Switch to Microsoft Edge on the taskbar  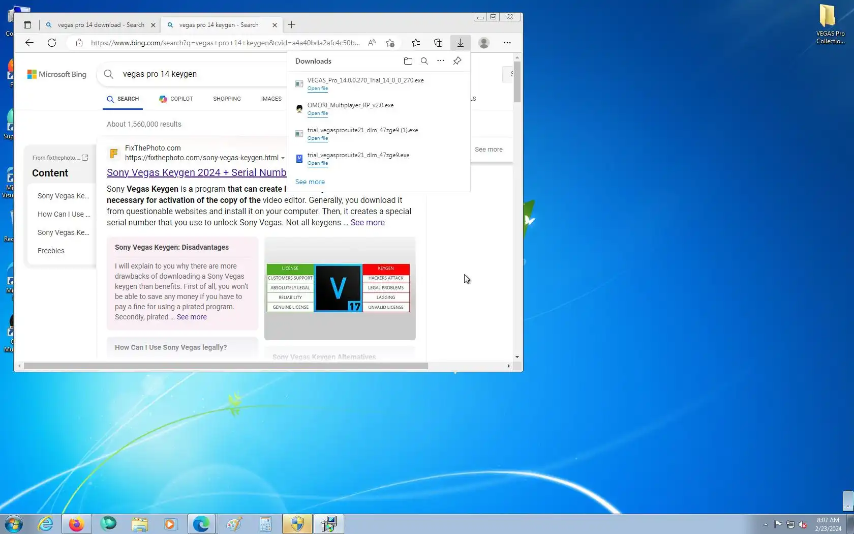click(202, 524)
